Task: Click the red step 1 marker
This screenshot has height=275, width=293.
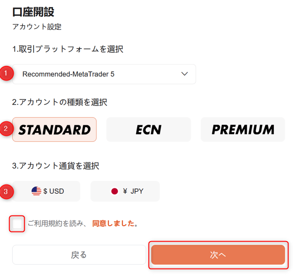Action: tap(6, 74)
